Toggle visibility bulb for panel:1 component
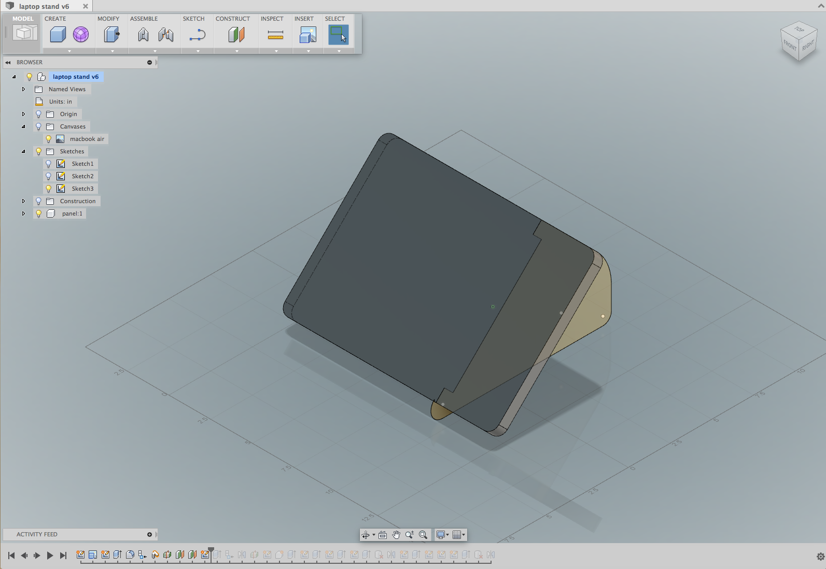The width and height of the screenshot is (826, 569). pos(38,214)
